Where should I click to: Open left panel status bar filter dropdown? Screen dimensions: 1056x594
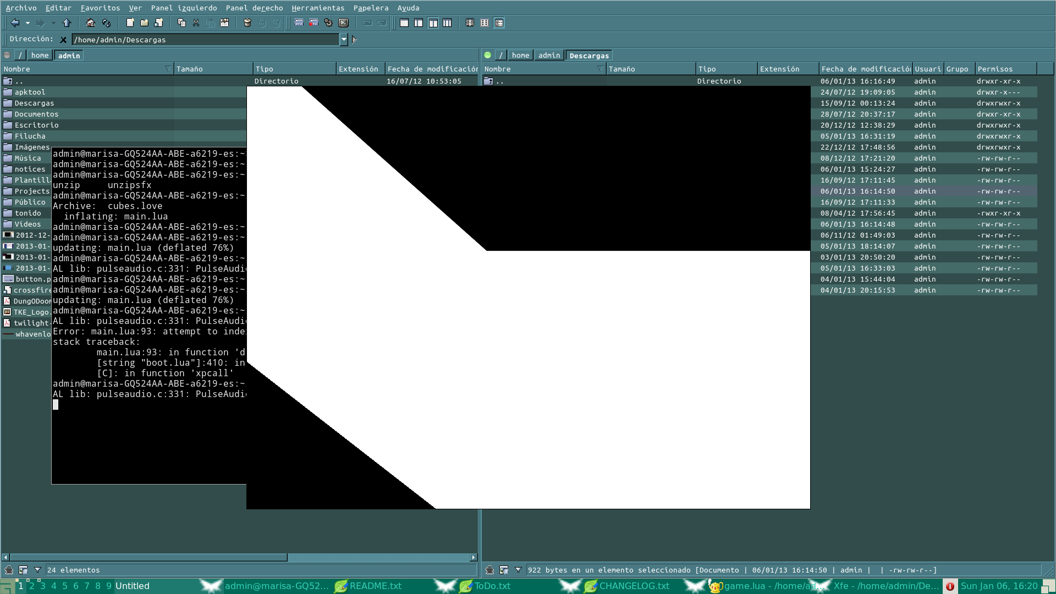(37, 570)
